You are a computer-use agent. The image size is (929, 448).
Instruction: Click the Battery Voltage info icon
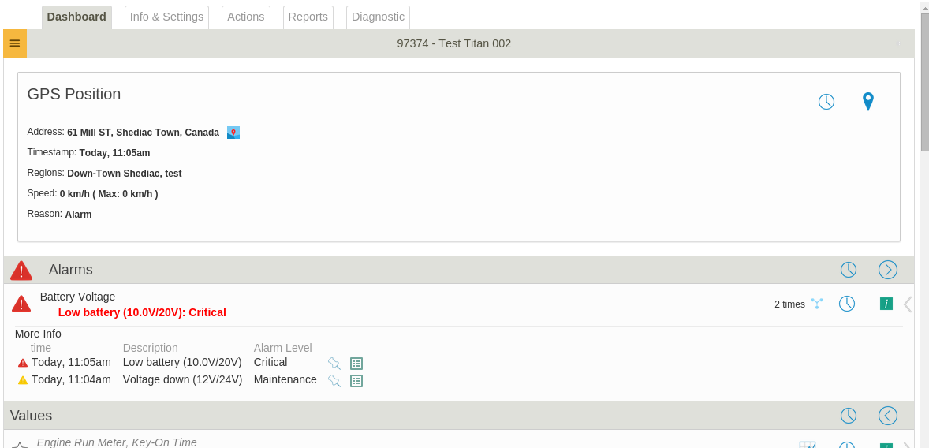click(x=886, y=304)
